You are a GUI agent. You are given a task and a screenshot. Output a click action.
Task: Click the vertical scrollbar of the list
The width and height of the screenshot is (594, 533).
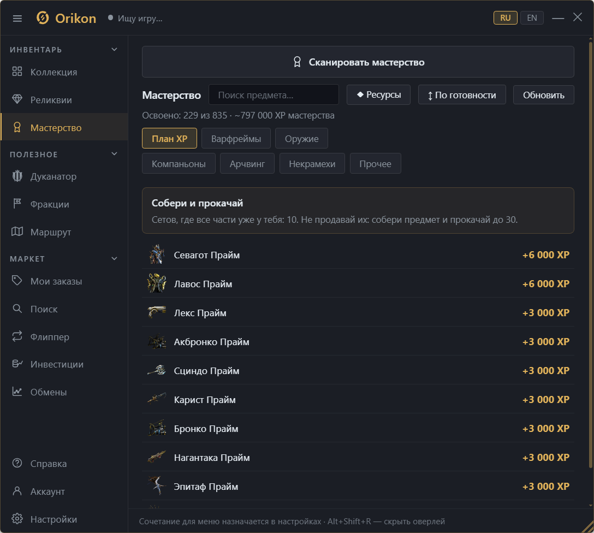click(591, 254)
